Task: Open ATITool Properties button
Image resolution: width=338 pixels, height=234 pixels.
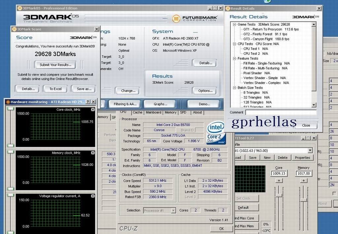Action: 302,158
